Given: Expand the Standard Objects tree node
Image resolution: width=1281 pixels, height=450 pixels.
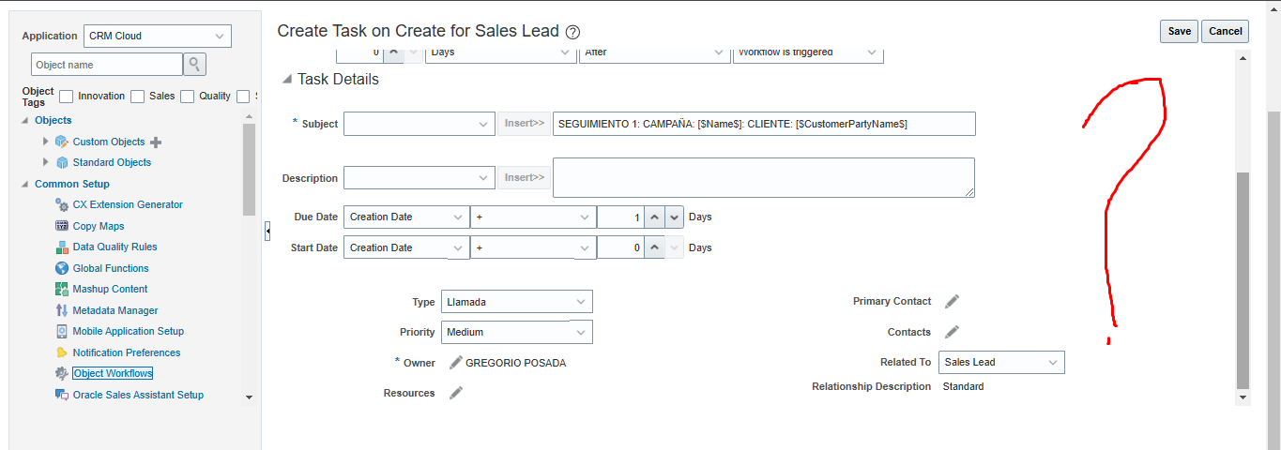Looking at the screenshot, I should 45,162.
